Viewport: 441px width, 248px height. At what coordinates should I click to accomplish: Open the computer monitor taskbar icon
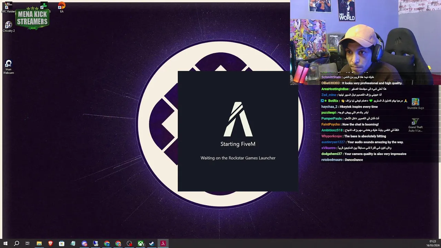(95, 244)
